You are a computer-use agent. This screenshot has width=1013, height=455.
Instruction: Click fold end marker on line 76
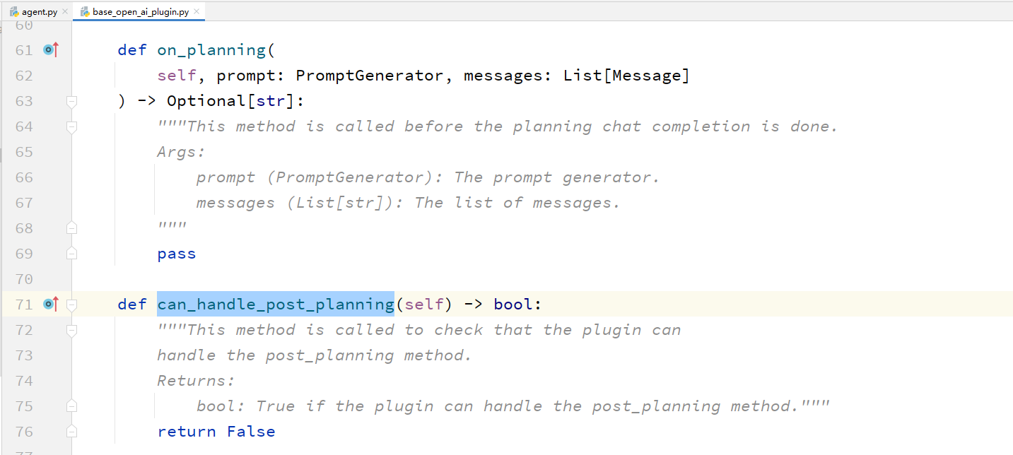pyautogui.click(x=71, y=432)
